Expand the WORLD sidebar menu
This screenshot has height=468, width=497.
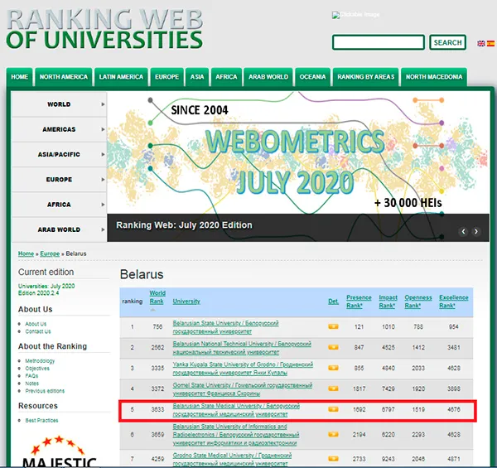click(x=59, y=104)
